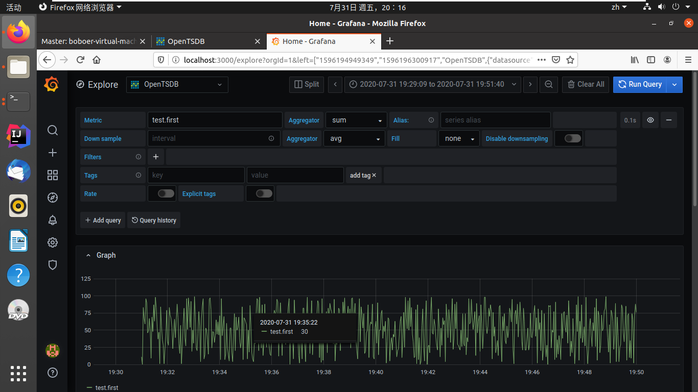Toggle the Rate switch
The height and width of the screenshot is (392, 698).
[x=166, y=193]
